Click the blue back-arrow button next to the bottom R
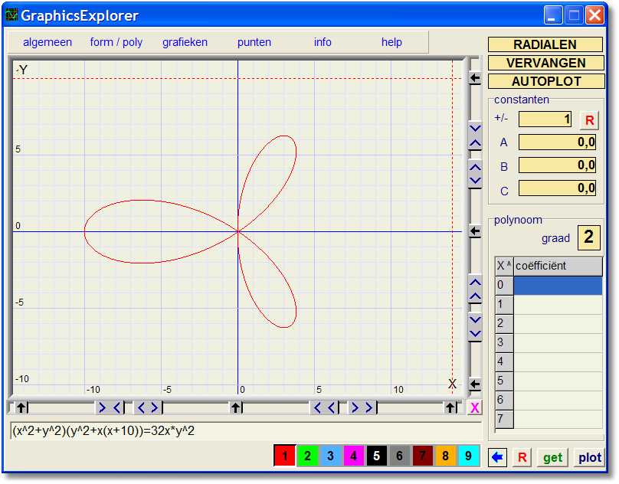Image resolution: width=619 pixels, height=484 pixels. 497,457
